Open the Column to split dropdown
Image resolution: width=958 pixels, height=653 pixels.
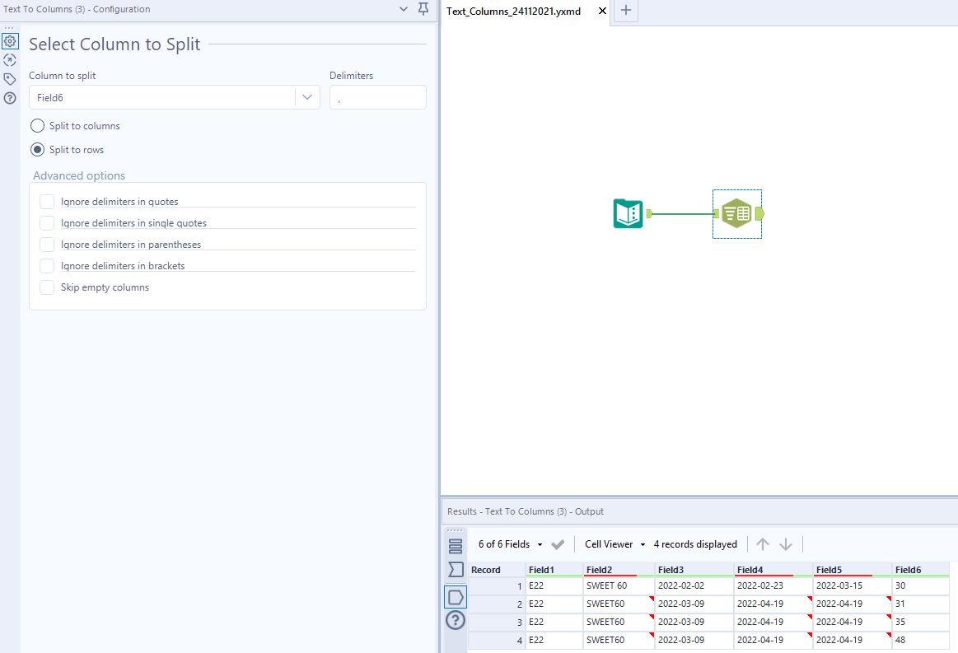(307, 96)
